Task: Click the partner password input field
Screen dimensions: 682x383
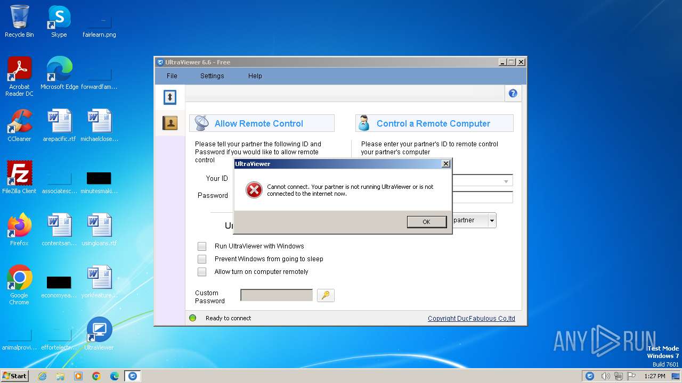Action: (482, 197)
